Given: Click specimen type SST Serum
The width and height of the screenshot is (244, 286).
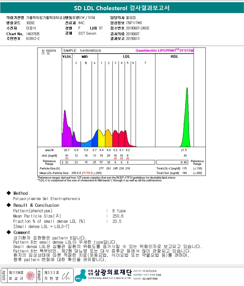Looking at the screenshot, I should 87,33.
